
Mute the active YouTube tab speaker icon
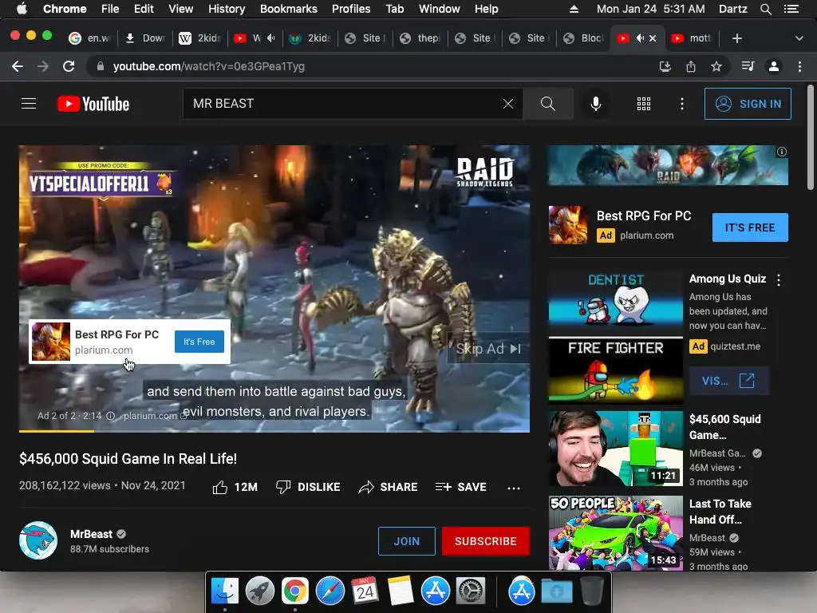(640, 38)
